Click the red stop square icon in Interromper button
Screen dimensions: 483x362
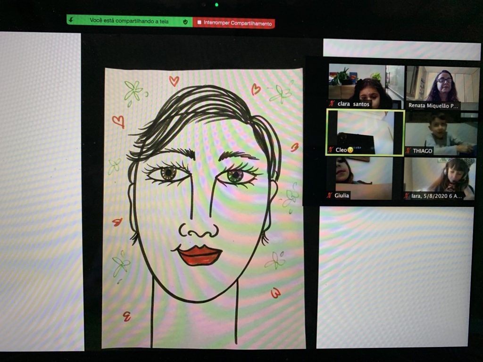click(x=200, y=22)
